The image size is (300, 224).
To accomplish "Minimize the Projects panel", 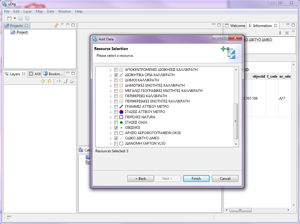I will click(x=68, y=24).
